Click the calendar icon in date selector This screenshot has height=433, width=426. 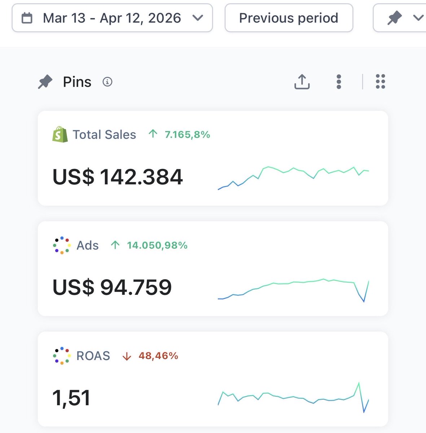pyautogui.click(x=27, y=18)
